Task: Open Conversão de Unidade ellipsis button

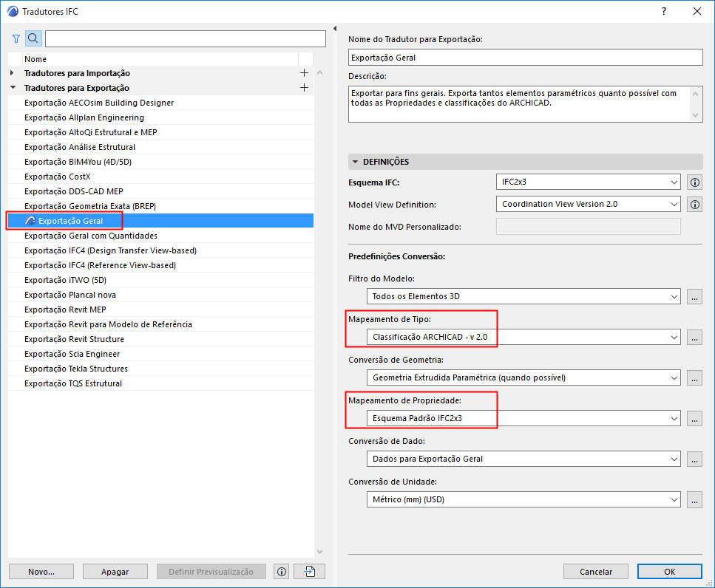Action: tap(694, 499)
